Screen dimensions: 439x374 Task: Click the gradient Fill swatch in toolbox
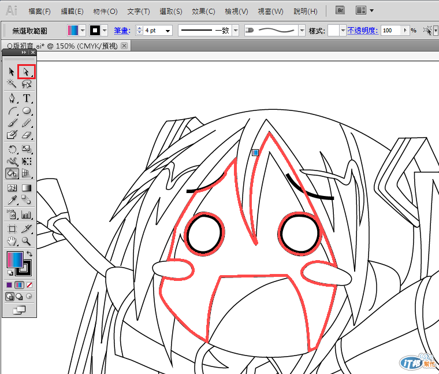click(x=15, y=260)
